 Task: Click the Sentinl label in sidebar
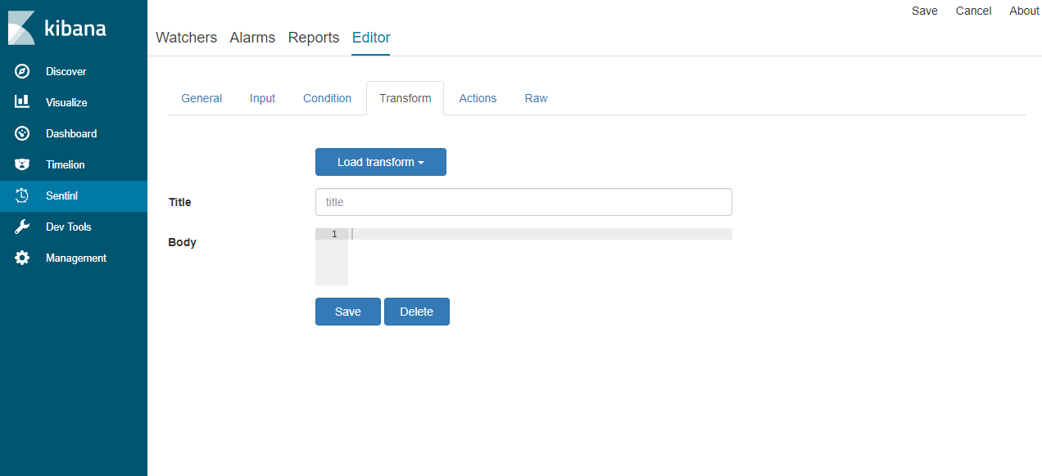(x=61, y=195)
